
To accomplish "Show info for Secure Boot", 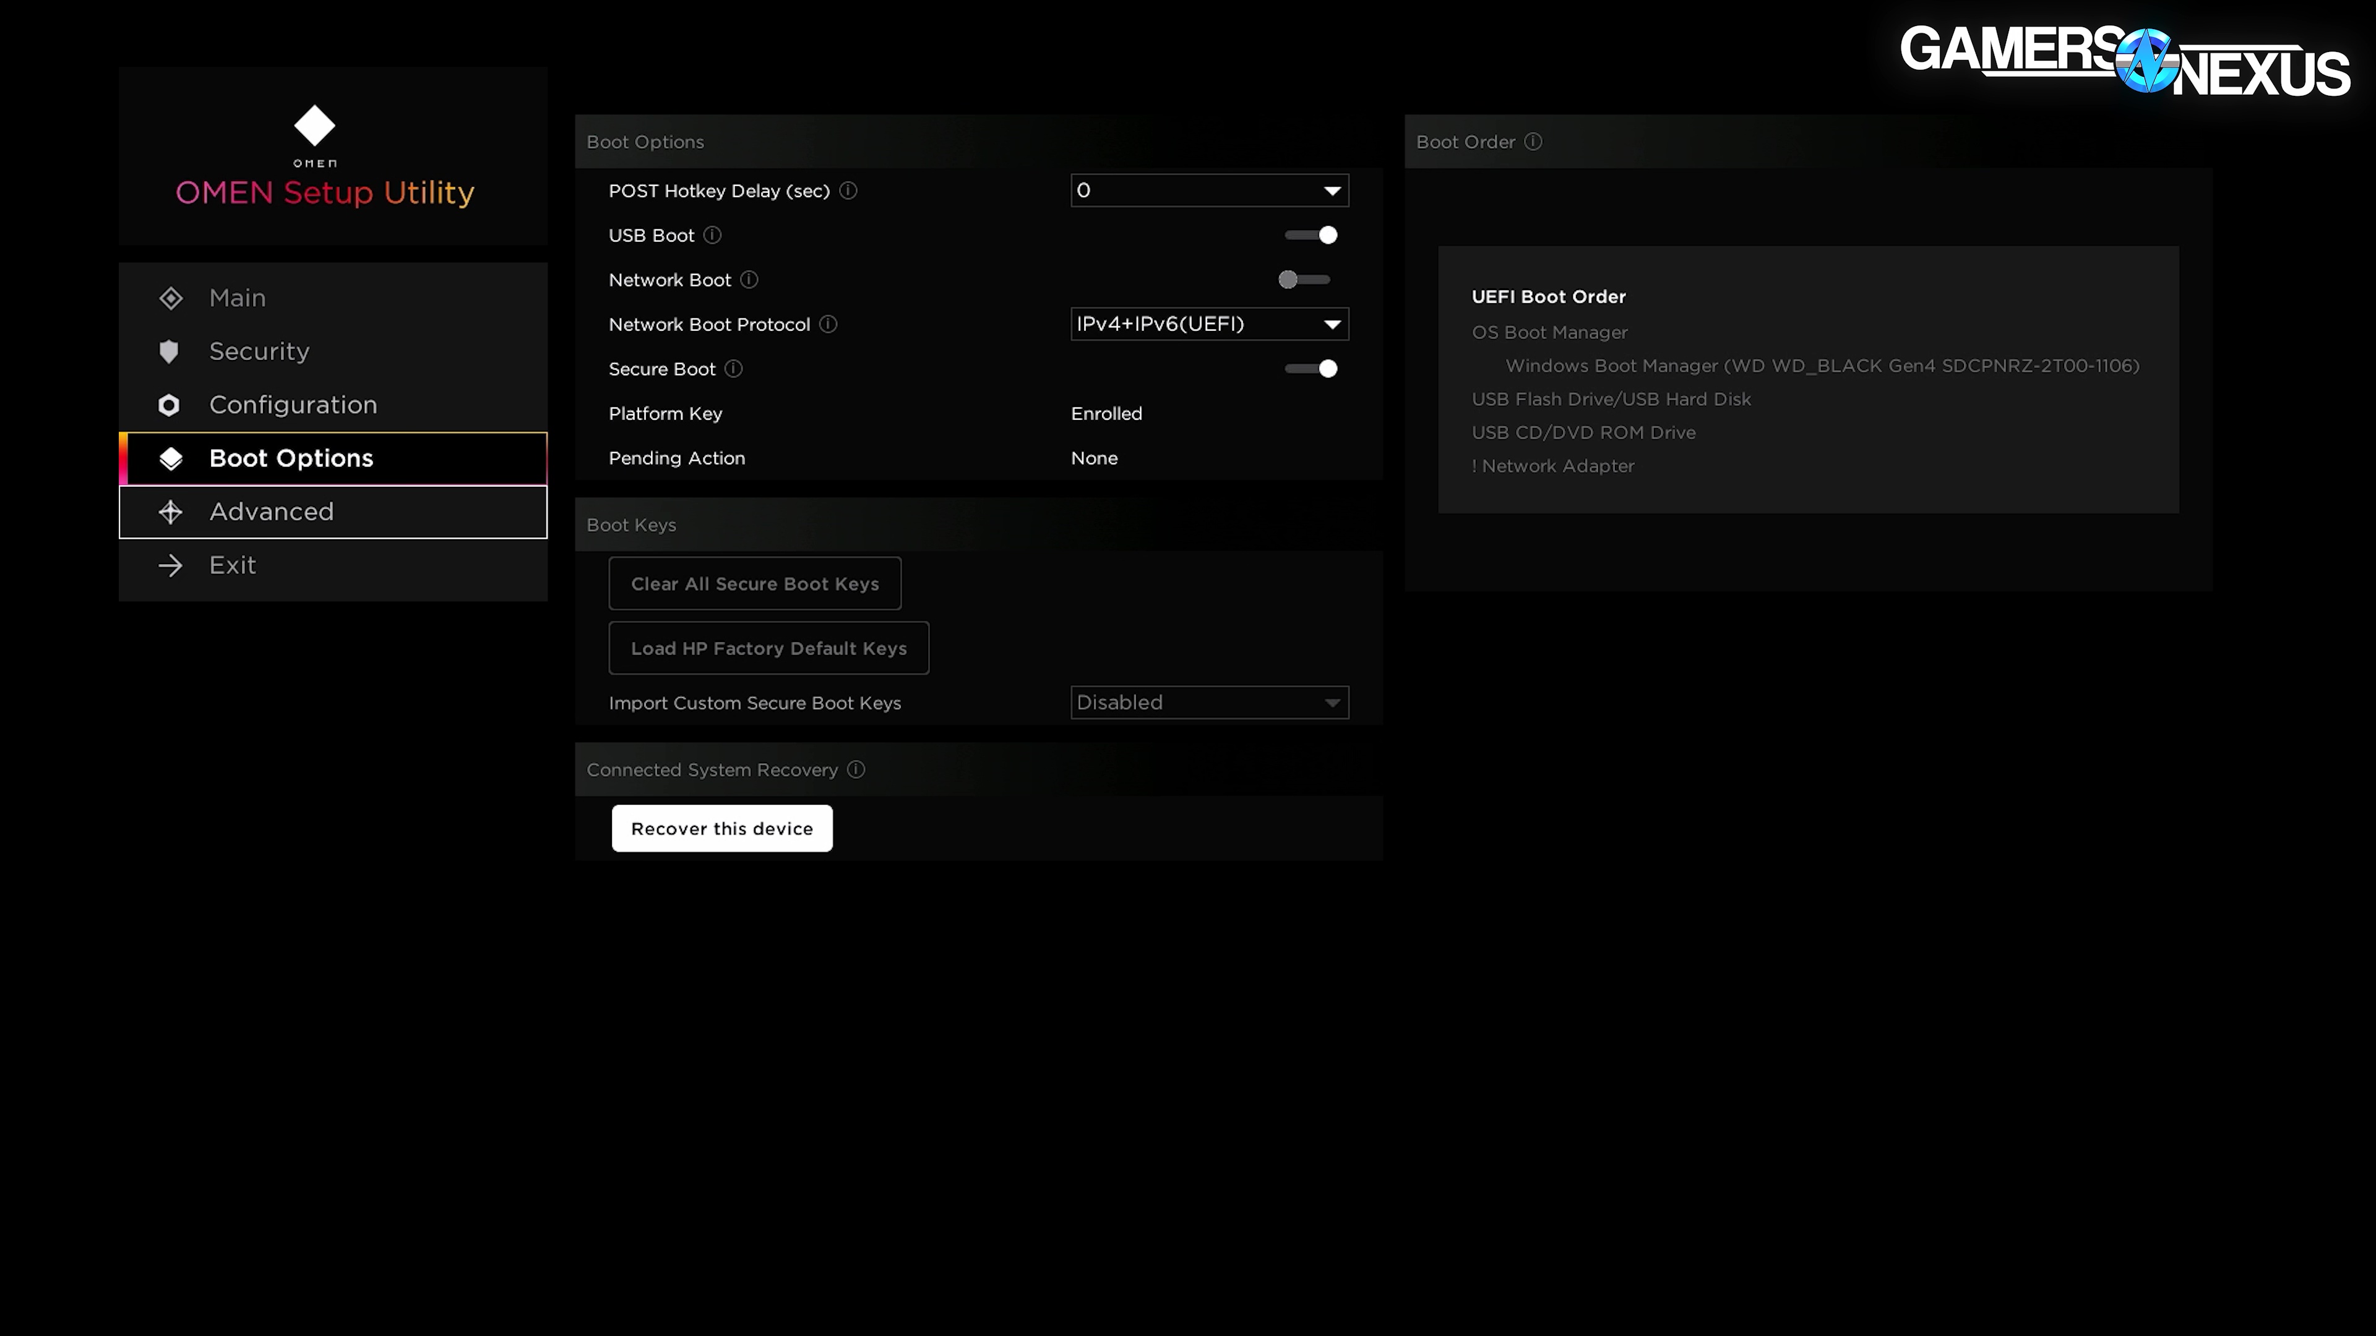I will [x=733, y=369].
